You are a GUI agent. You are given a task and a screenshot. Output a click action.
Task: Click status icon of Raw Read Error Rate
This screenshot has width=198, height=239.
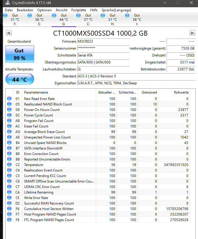[9, 98]
